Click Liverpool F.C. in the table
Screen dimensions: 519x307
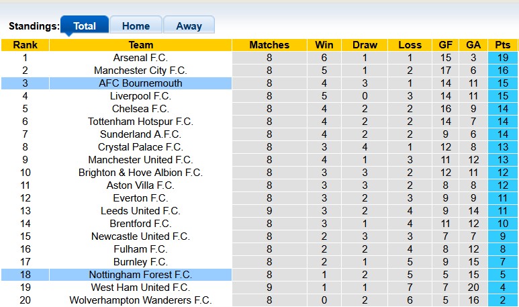(x=140, y=96)
